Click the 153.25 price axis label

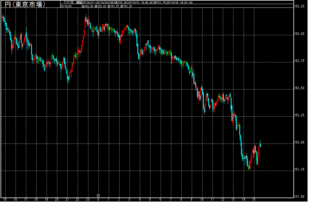301,6
